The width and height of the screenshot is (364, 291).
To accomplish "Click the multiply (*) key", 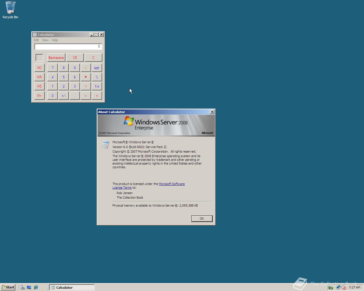I will [x=86, y=77].
